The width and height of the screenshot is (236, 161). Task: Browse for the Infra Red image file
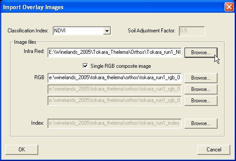coord(201,52)
